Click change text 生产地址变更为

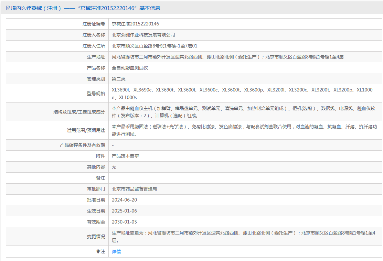coord(244,237)
